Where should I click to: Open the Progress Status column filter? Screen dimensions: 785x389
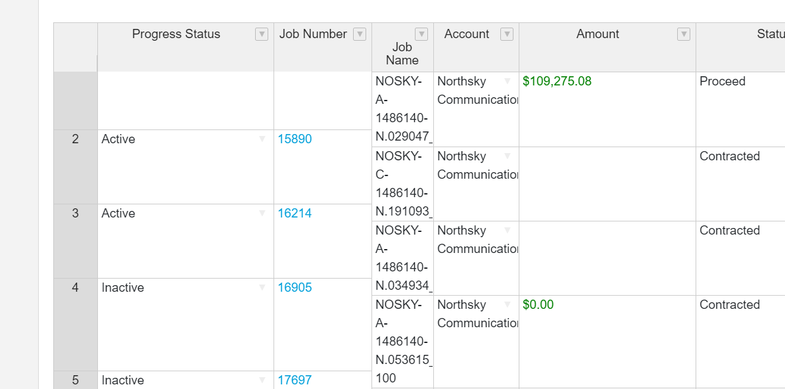(x=262, y=35)
